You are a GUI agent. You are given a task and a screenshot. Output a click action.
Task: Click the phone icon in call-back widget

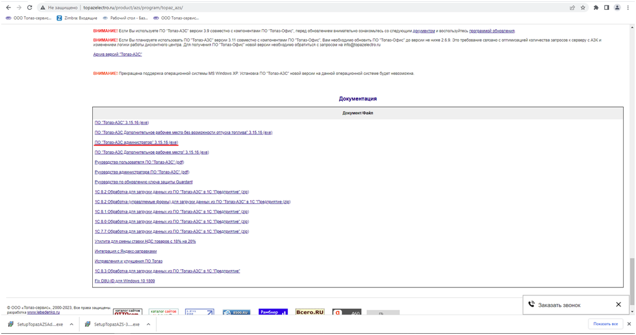[x=531, y=305]
